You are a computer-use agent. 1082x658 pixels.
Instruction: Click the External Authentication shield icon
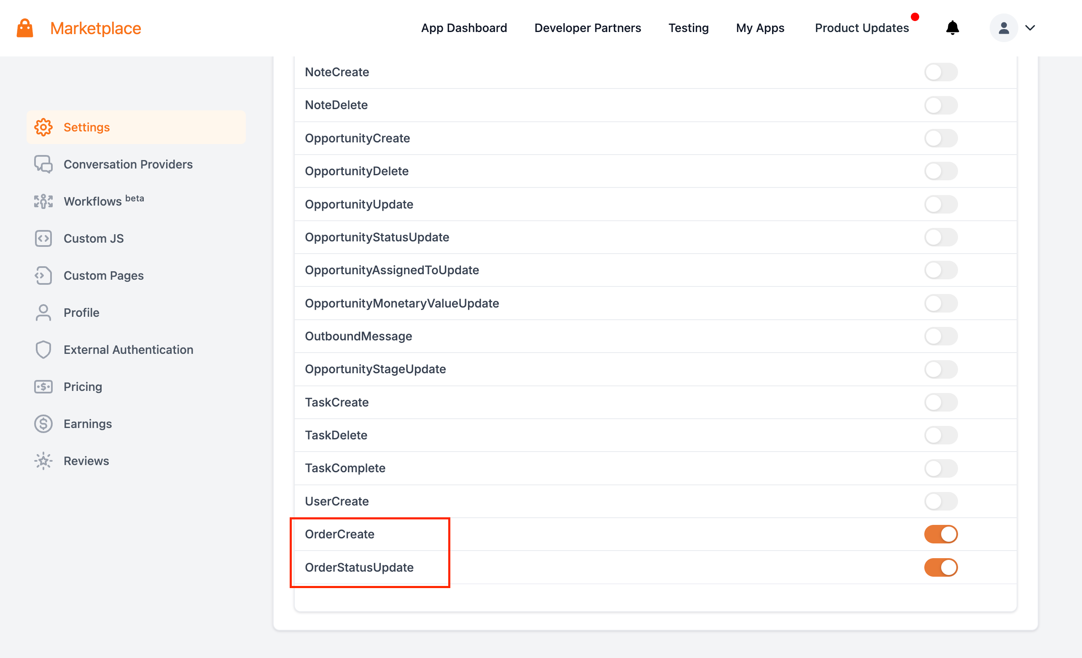[x=43, y=350]
